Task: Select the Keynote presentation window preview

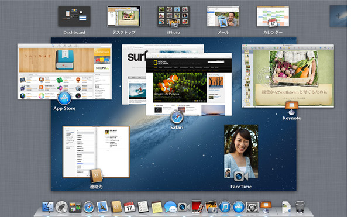Action: coord(288,76)
